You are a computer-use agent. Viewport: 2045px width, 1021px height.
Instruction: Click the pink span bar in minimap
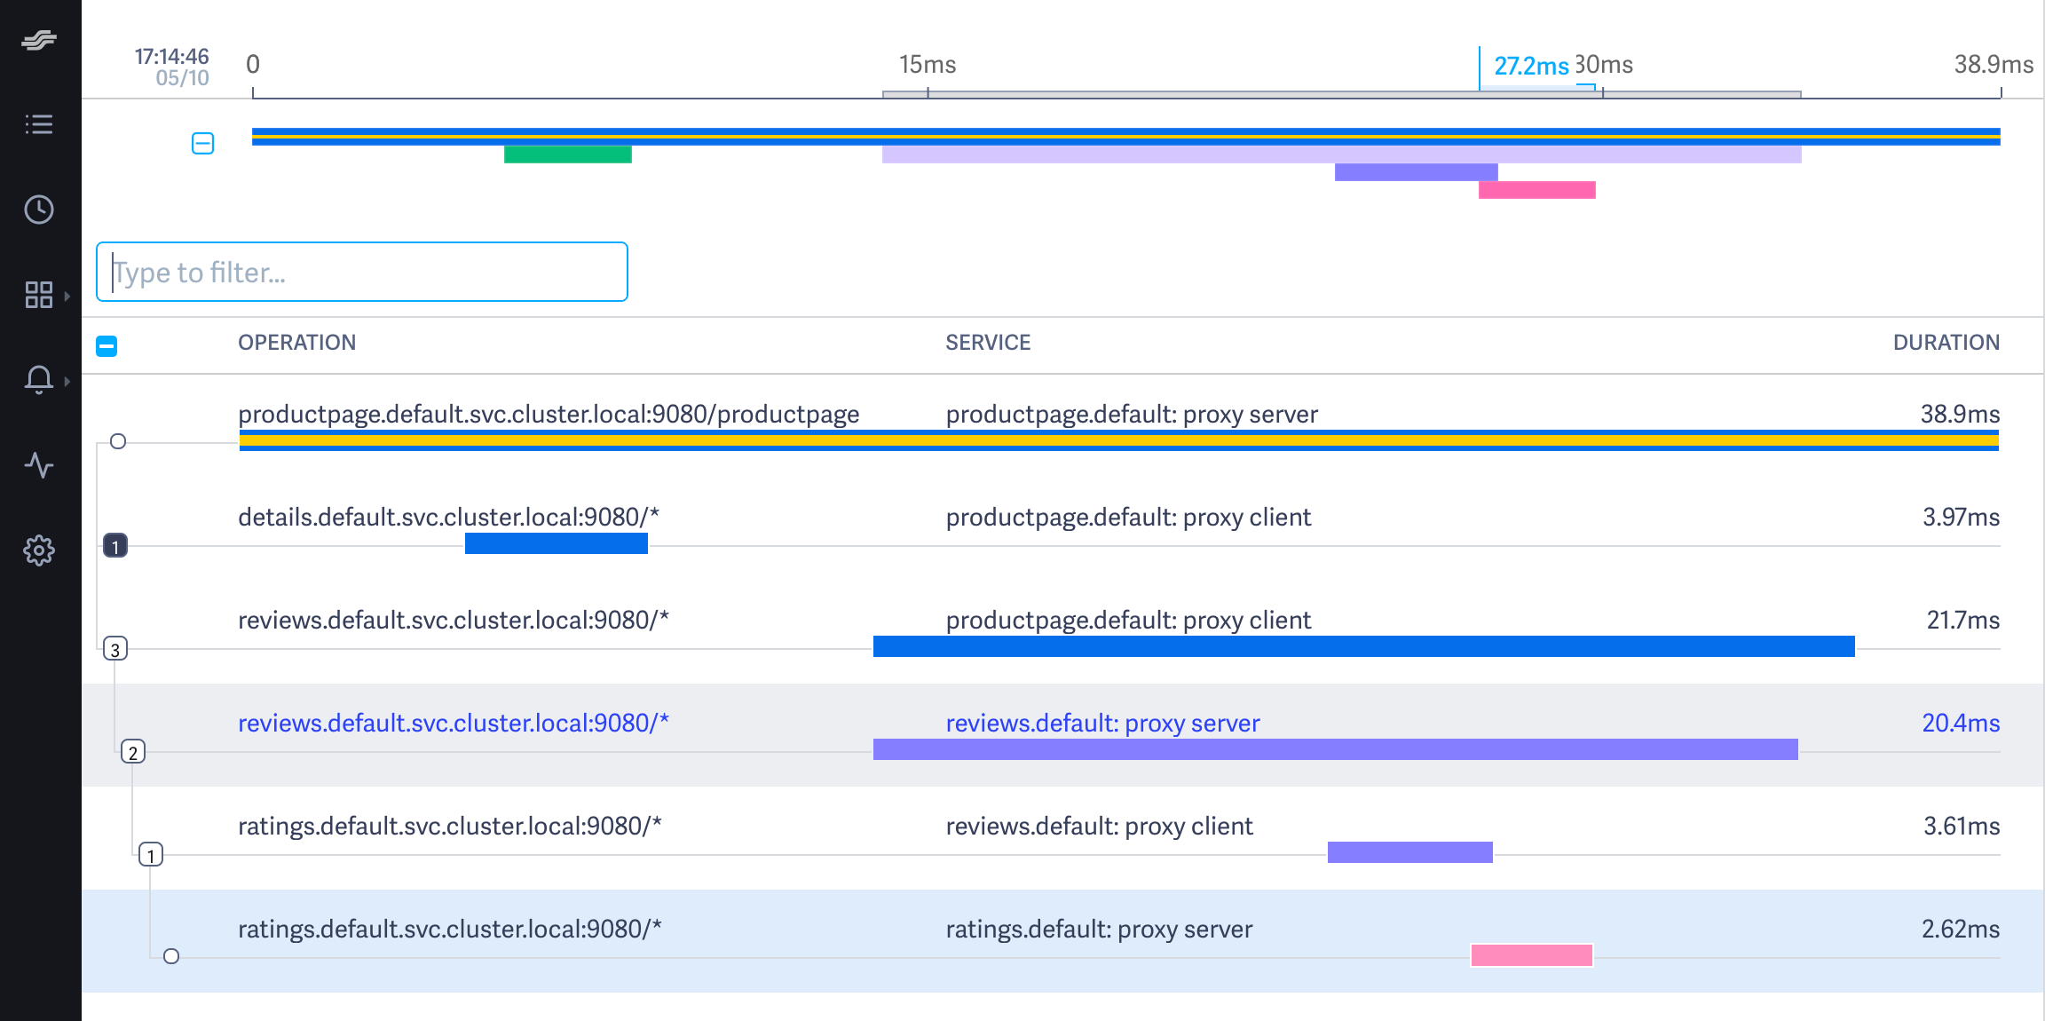tap(1537, 190)
